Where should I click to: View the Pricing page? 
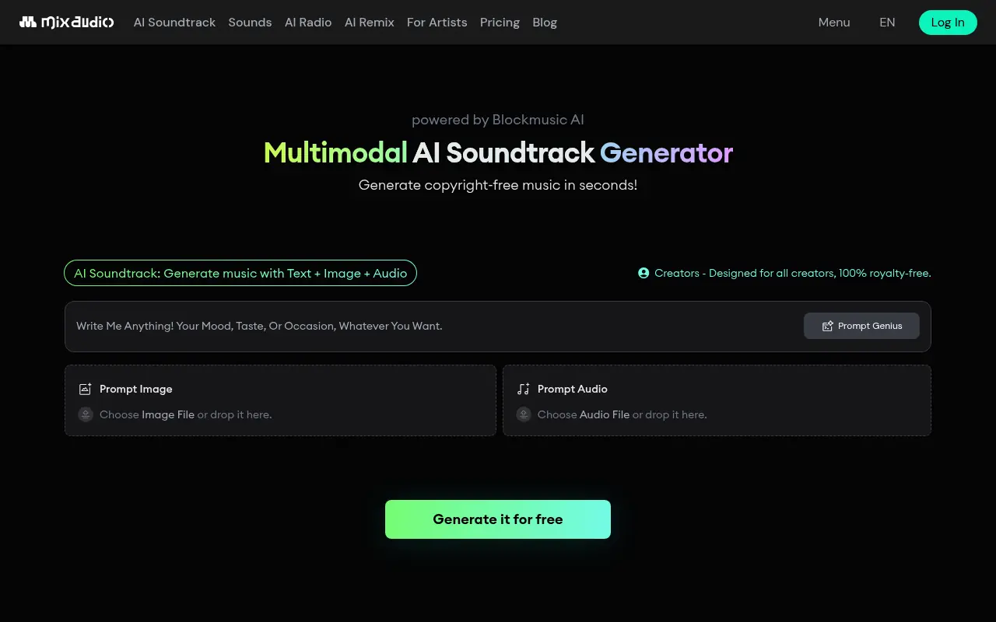coord(500,23)
